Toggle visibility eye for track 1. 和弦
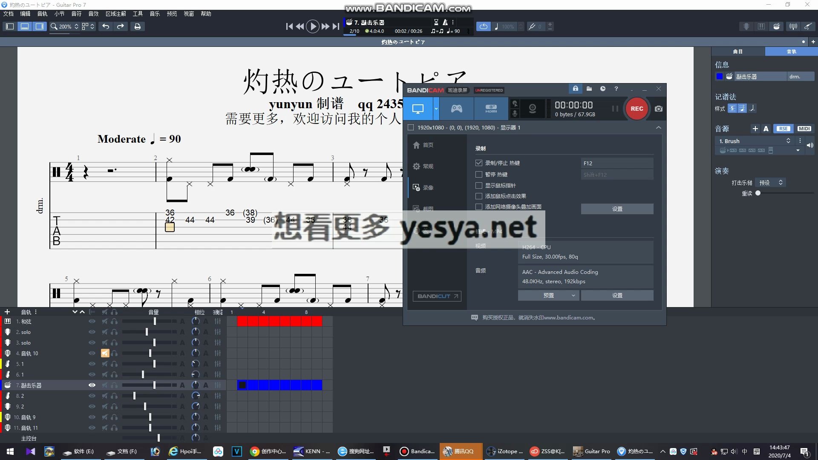The height and width of the screenshot is (460, 818). point(92,321)
